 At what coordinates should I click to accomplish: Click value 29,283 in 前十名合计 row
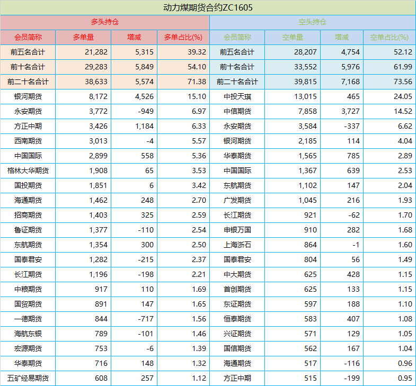(96, 67)
